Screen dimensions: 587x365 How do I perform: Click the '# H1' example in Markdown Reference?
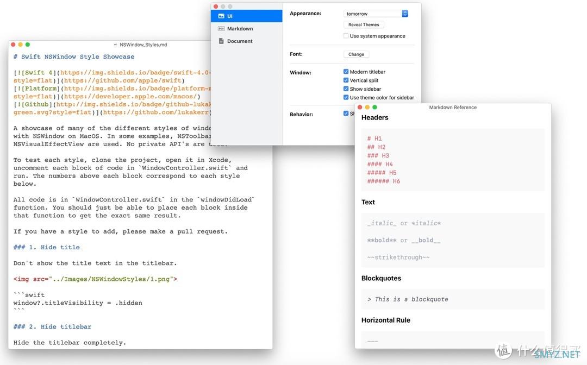[x=374, y=139]
